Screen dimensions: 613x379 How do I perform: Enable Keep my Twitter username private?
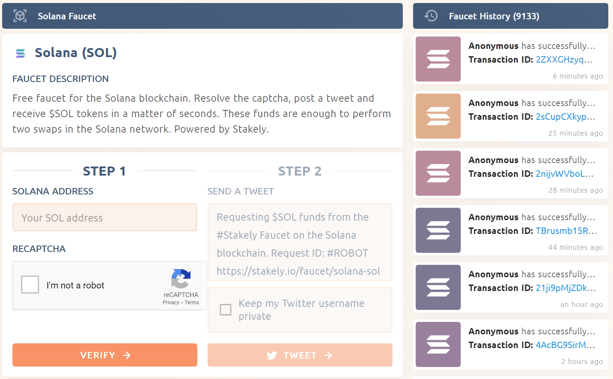[x=226, y=309]
